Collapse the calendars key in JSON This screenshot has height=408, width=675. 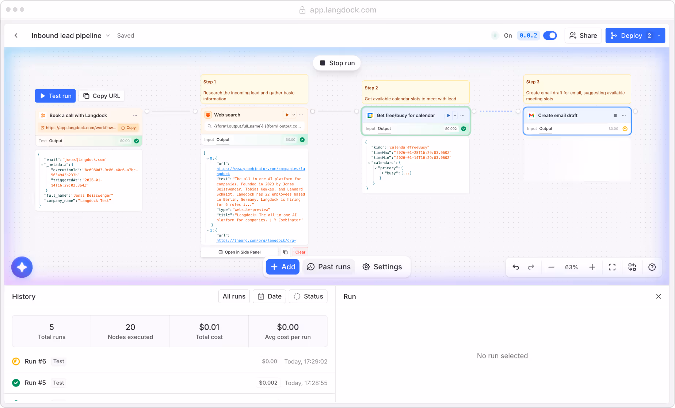click(369, 163)
